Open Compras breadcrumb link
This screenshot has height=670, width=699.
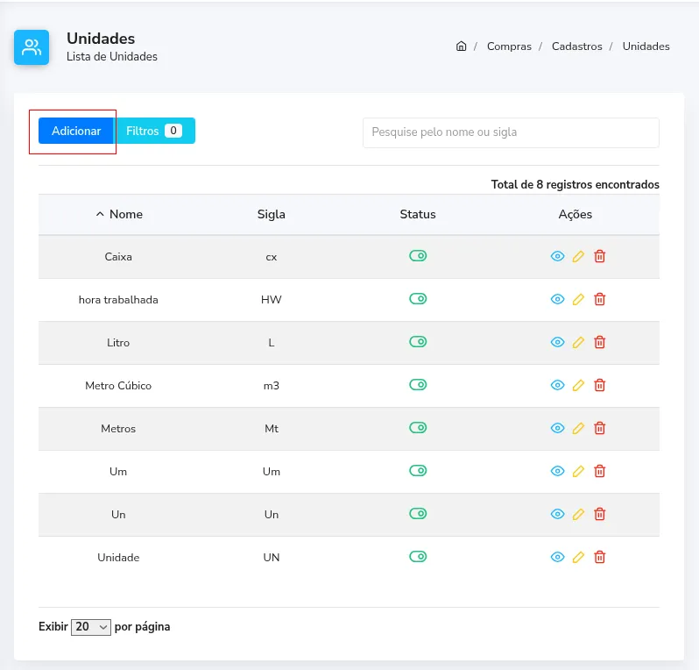click(x=509, y=46)
